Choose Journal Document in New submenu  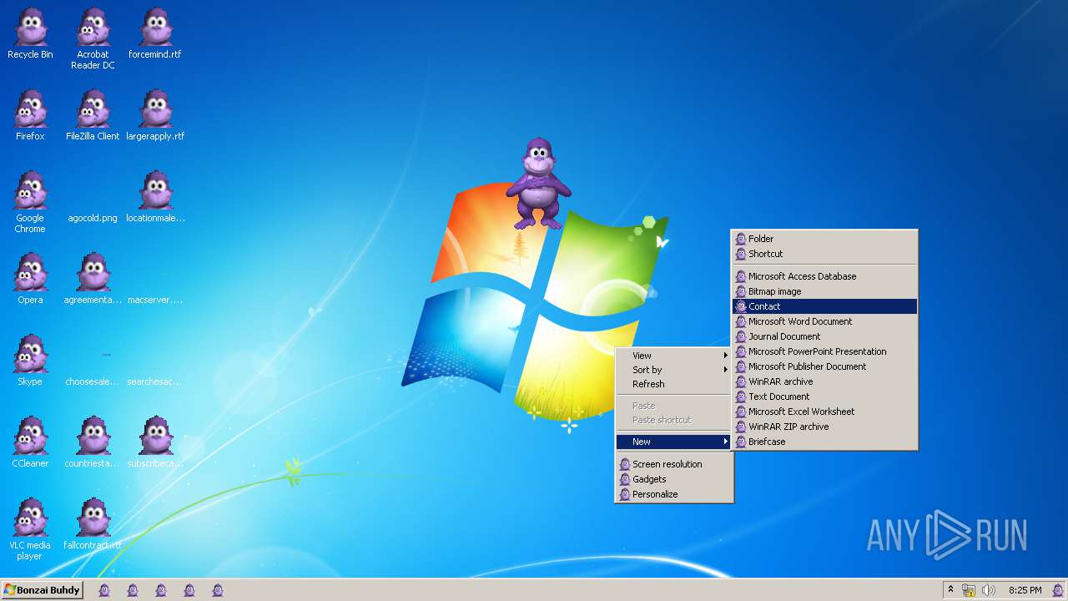(x=824, y=336)
